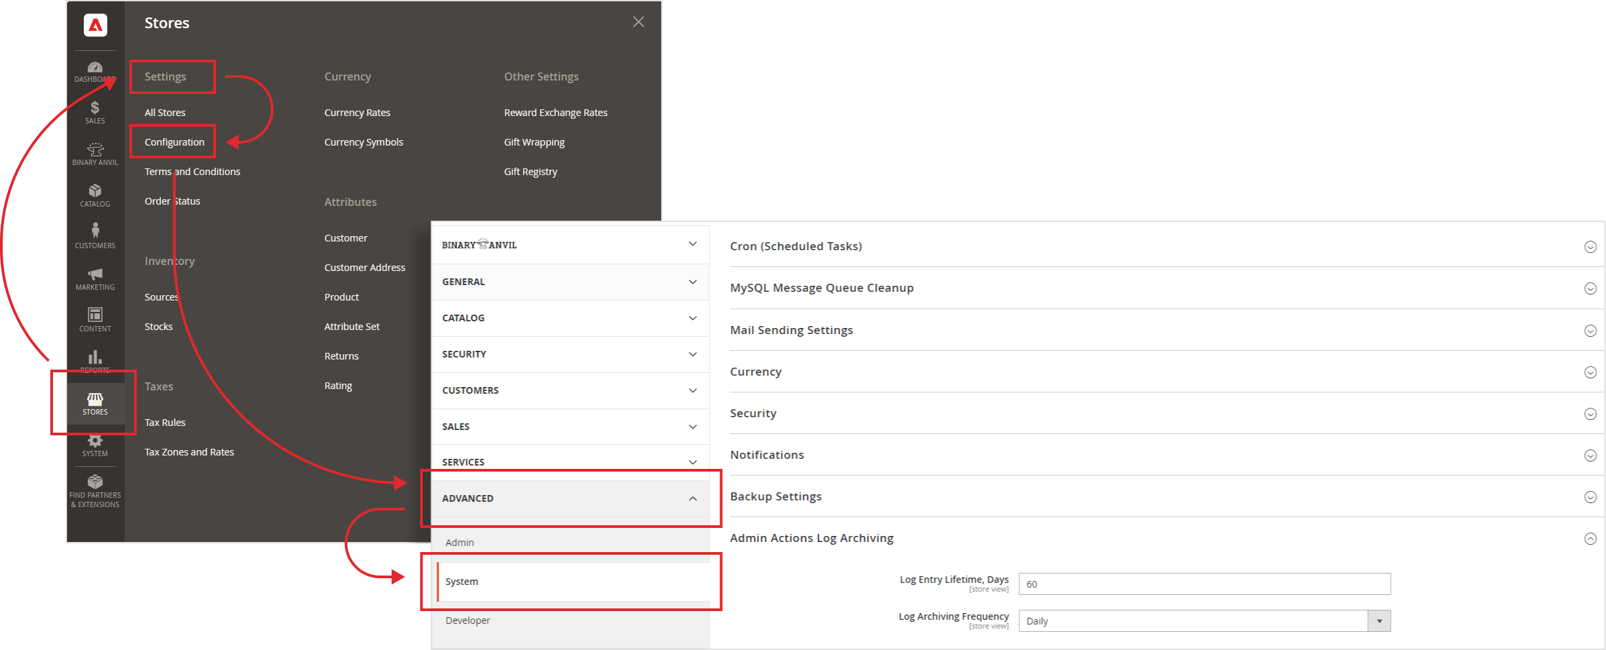This screenshot has height=650, width=1606.
Task: Collapse the ADVANCED configuration section
Action: pos(569,498)
